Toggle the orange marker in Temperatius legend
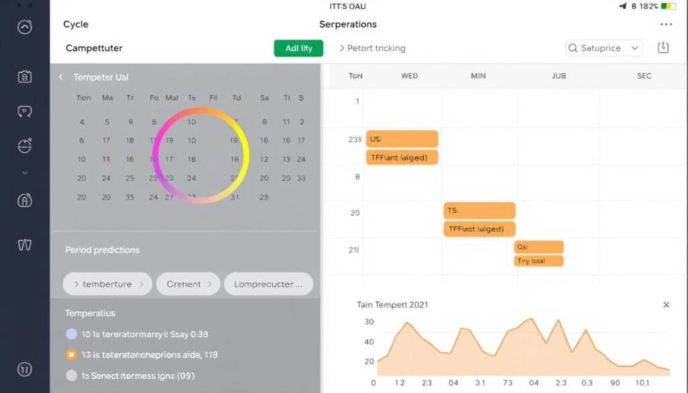 click(x=70, y=355)
